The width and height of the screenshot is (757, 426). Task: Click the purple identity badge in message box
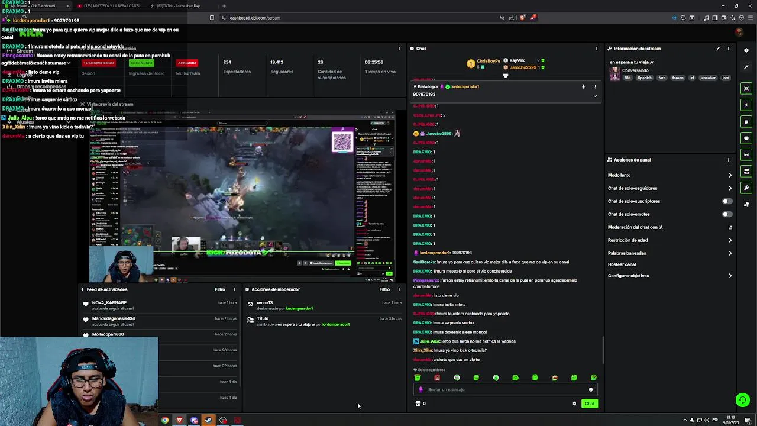click(x=421, y=390)
